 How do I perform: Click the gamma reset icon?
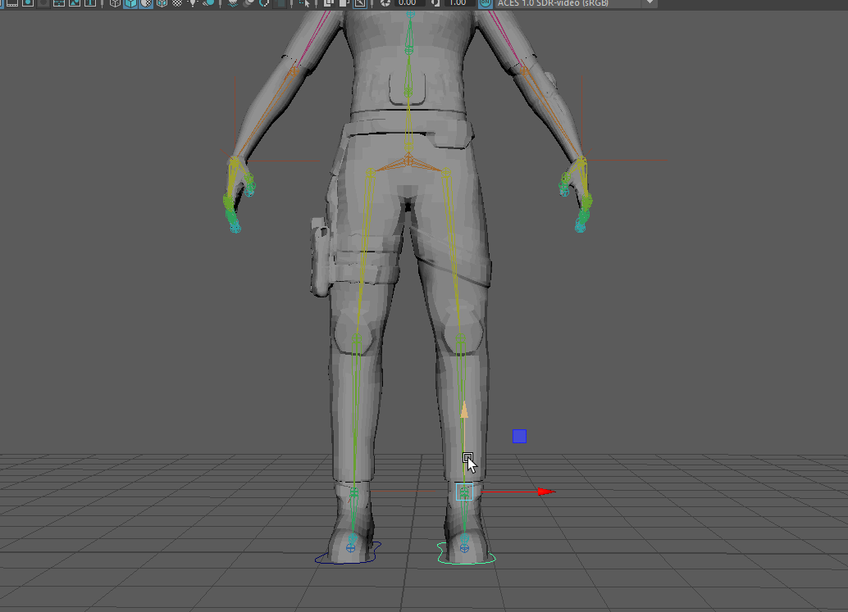(435, 3)
